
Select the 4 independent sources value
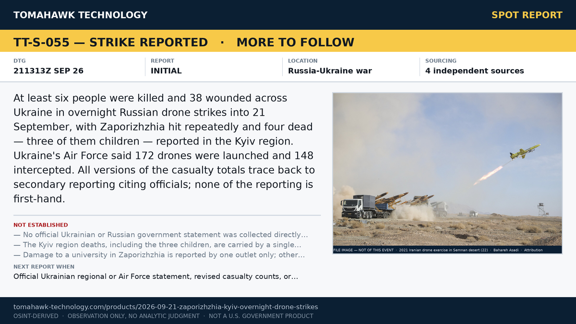click(475, 71)
